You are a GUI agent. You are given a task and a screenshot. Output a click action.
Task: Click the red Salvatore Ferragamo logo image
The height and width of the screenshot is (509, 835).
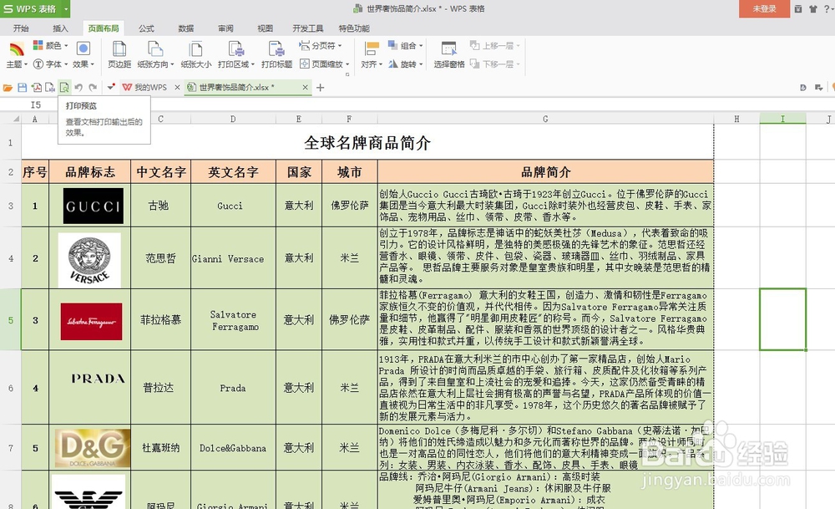pyautogui.click(x=92, y=322)
